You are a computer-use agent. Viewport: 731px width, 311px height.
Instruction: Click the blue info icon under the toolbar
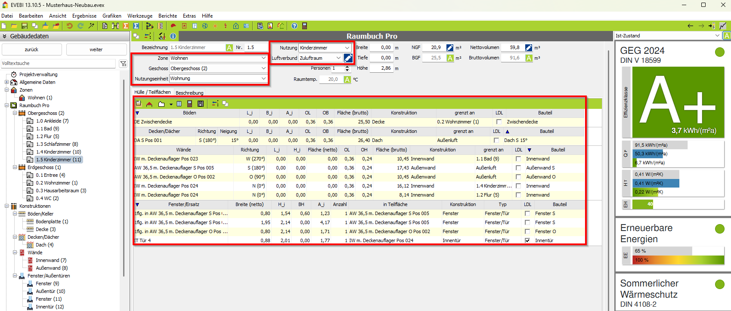(x=173, y=37)
